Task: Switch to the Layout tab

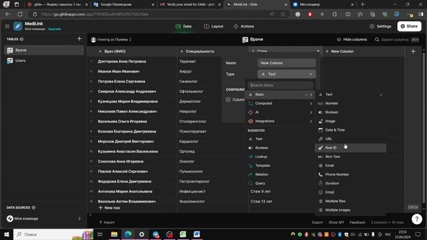Action: click(213, 27)
